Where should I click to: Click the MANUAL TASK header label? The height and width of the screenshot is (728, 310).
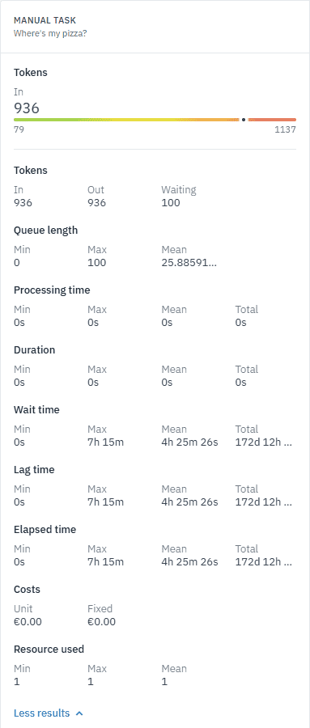[45, 20]
